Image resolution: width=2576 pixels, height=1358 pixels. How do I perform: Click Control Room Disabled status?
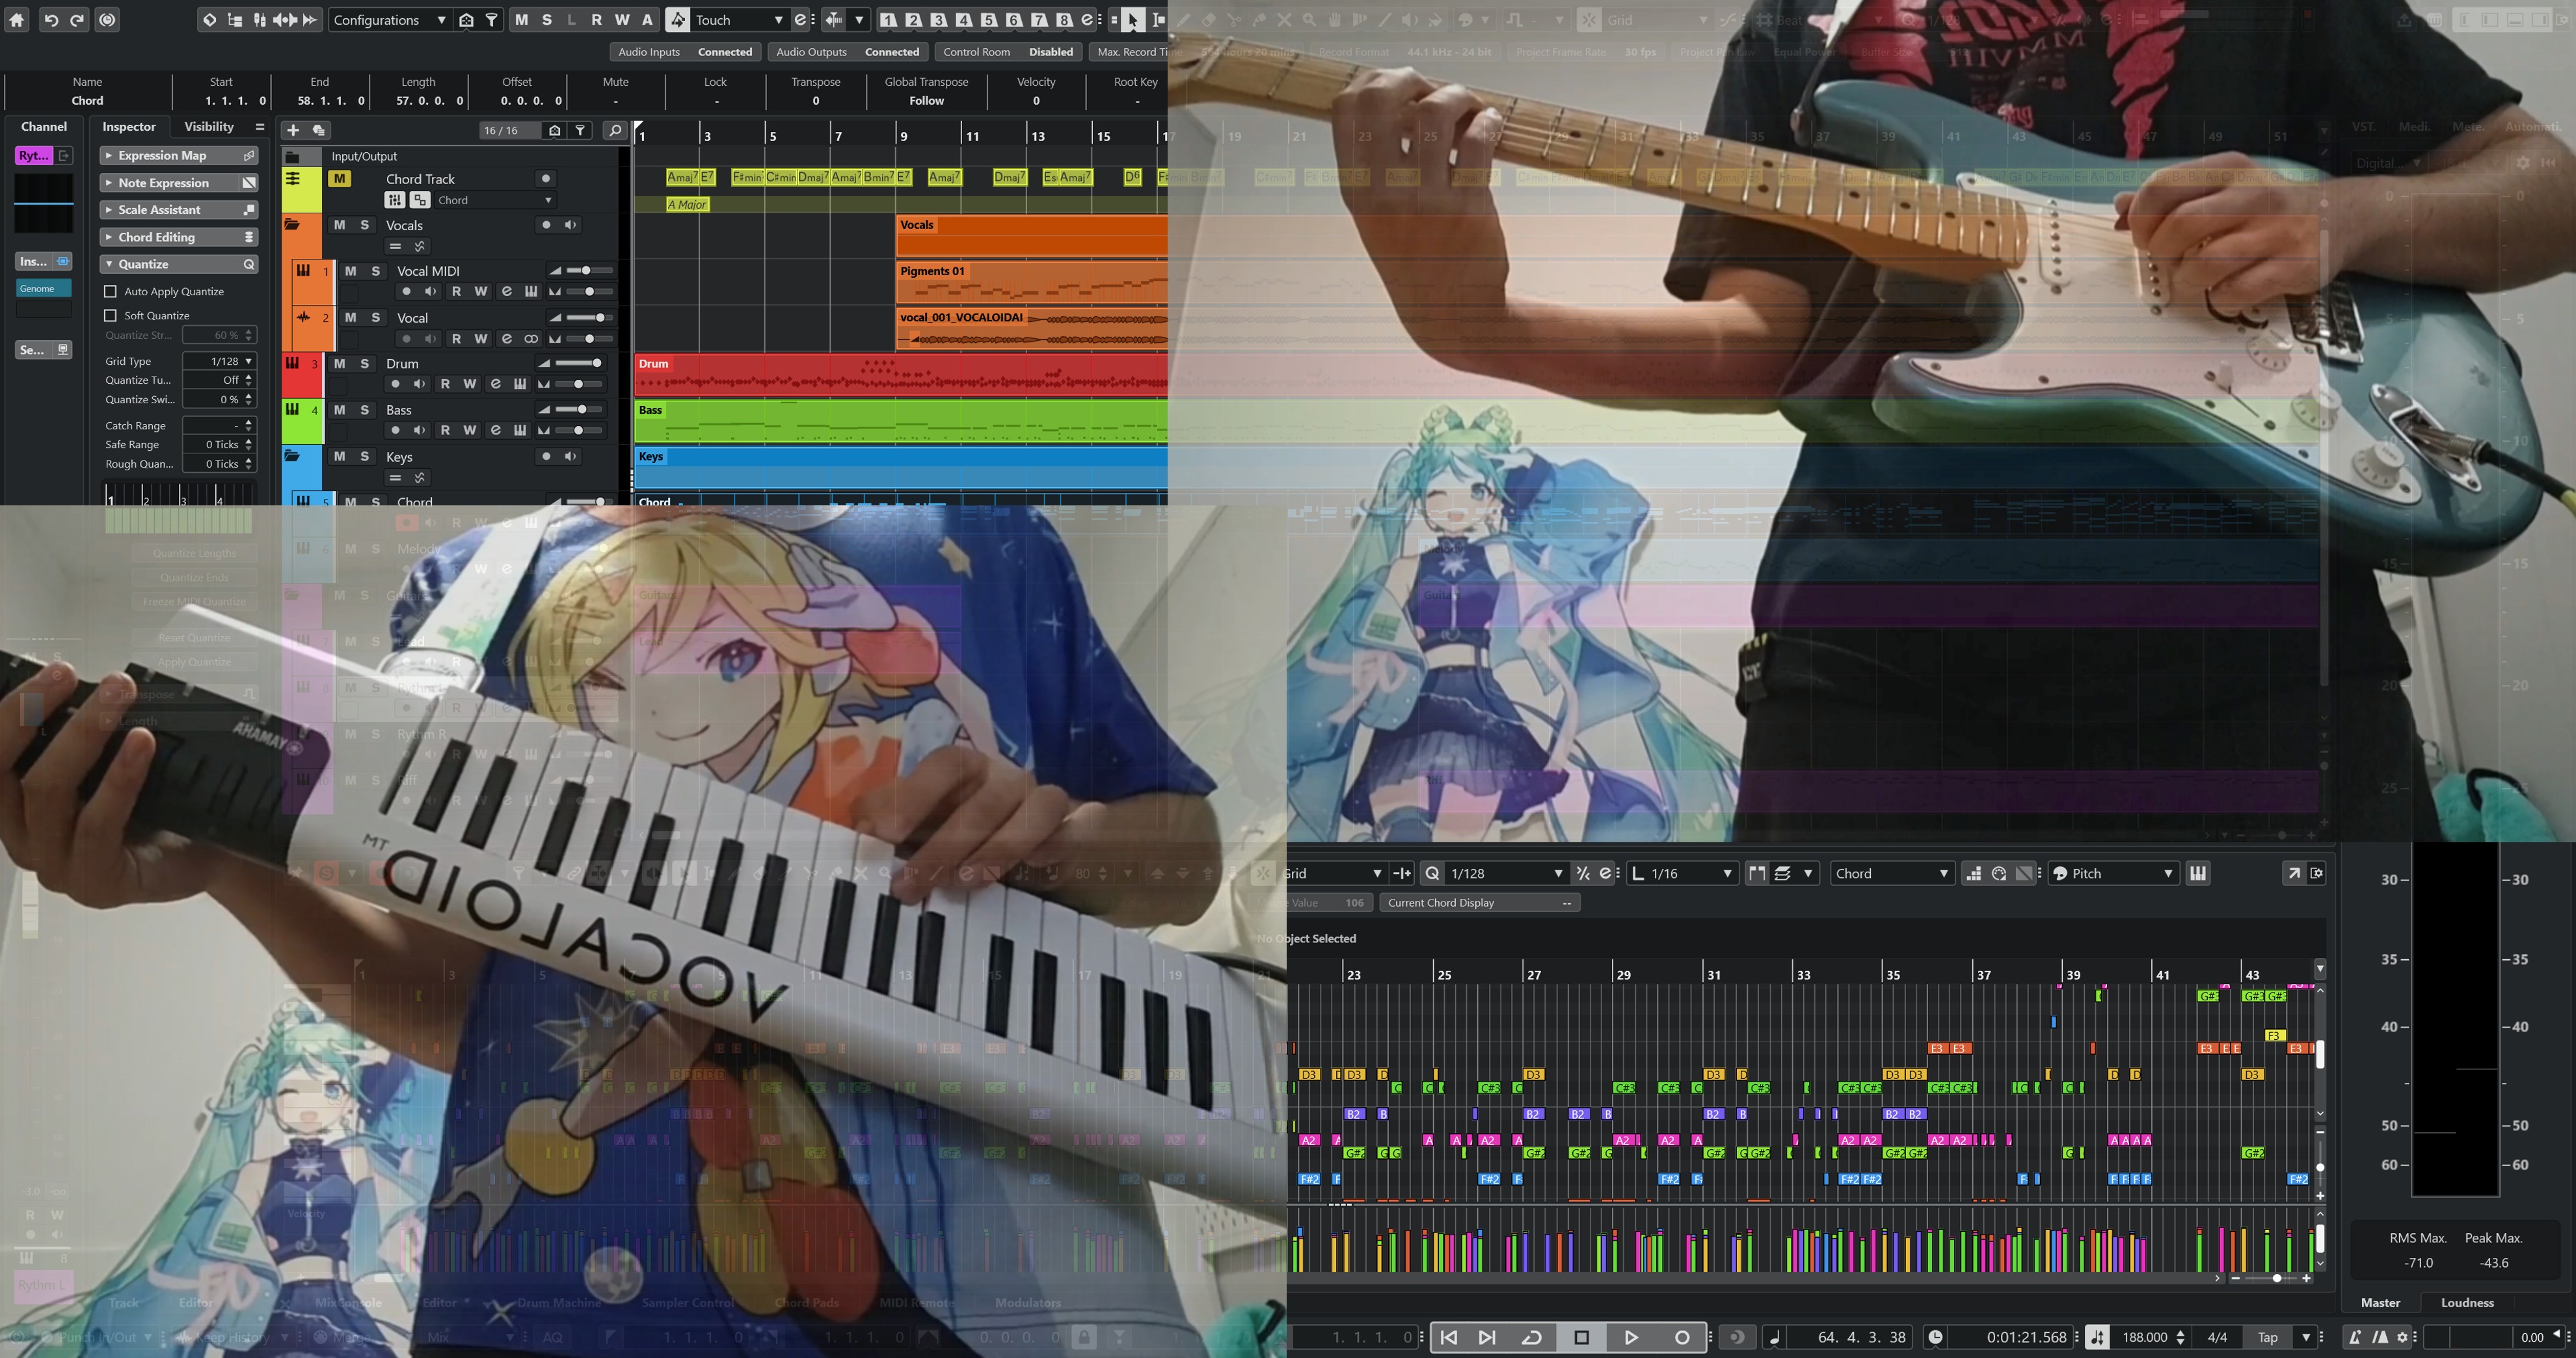[x=1008, y=52]
